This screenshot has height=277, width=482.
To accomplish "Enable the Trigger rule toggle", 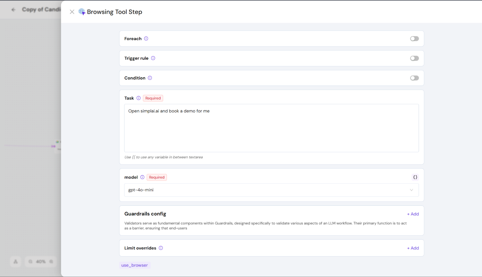I will [x=415, y=58].
